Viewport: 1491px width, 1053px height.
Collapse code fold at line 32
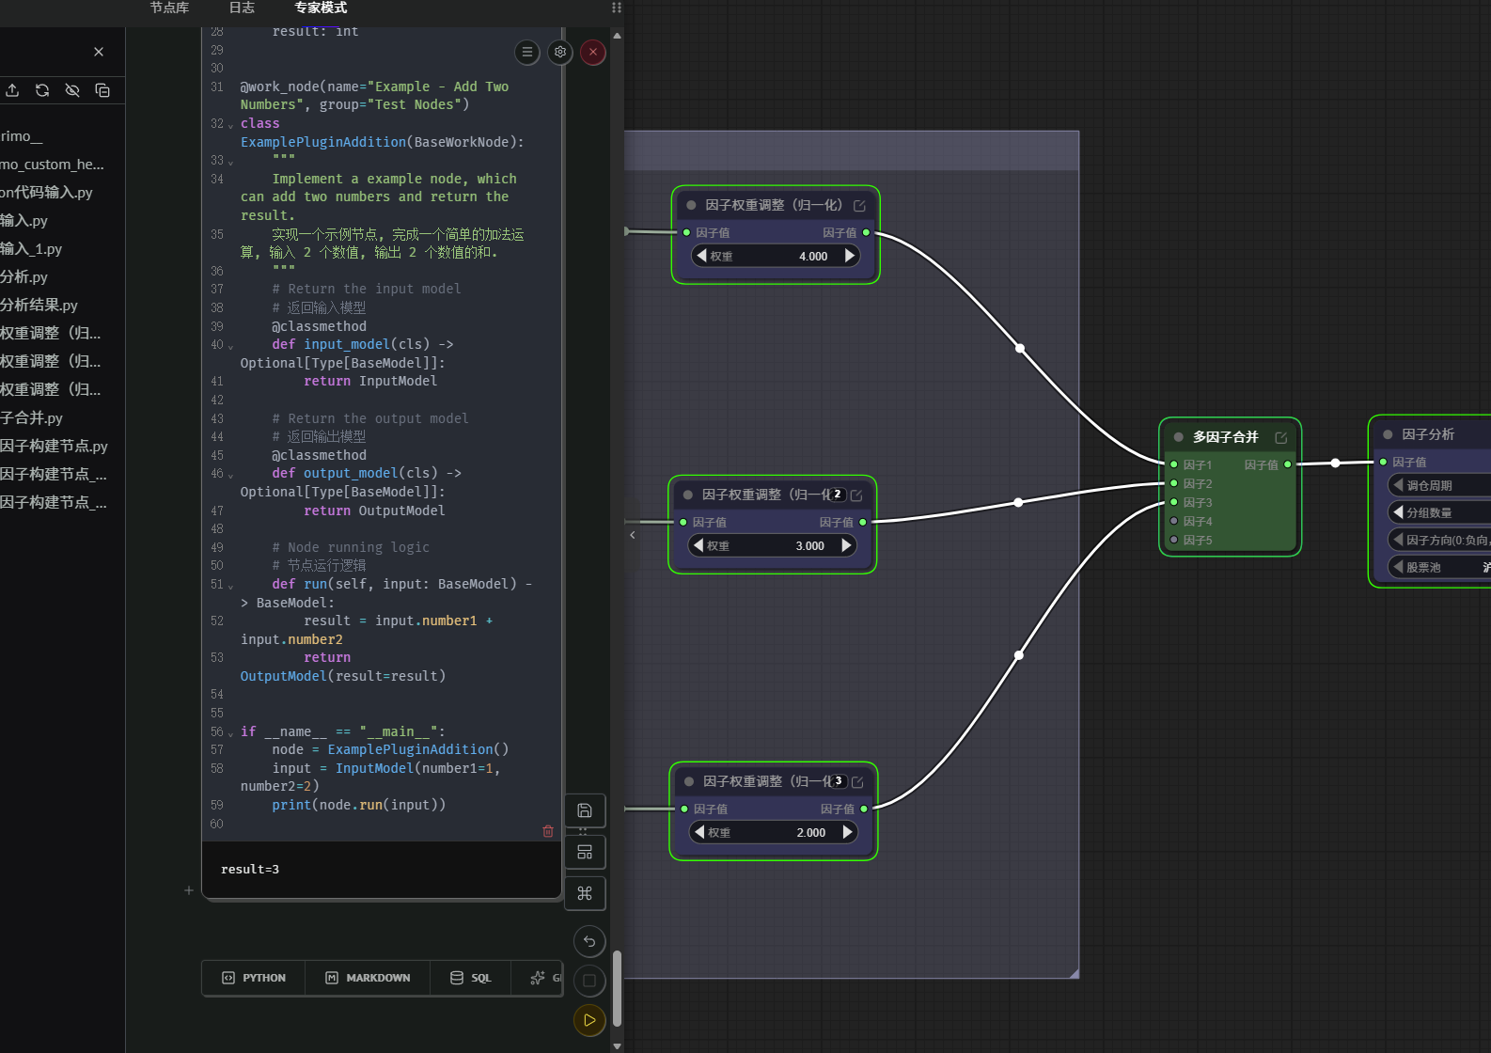pyautogui.click(x=231, y=125)
